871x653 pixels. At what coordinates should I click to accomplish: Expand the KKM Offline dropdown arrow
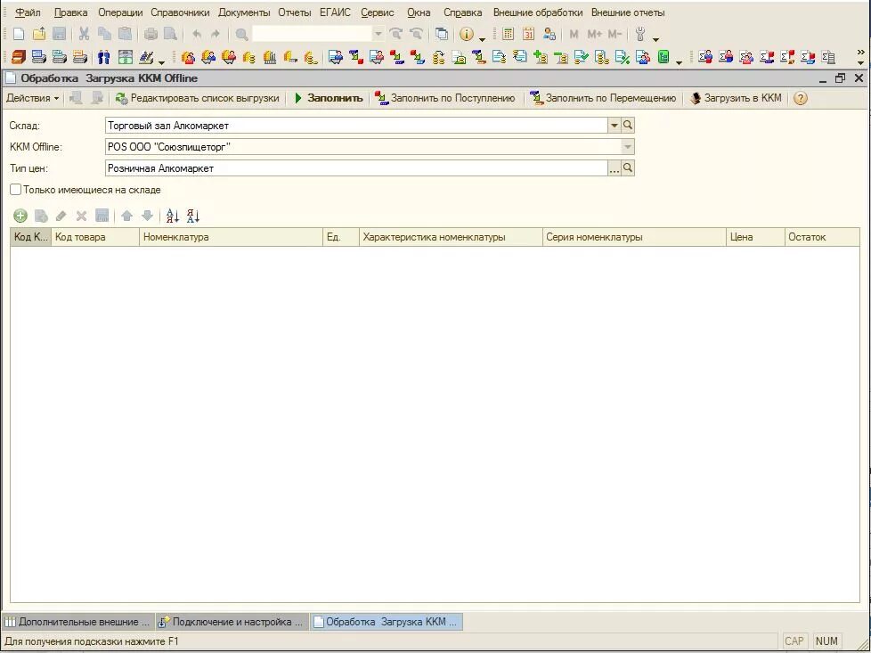click(x=628, y=147)
